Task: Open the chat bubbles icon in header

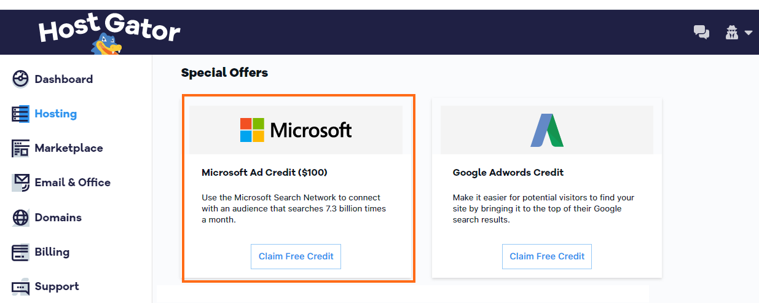Action: pos(701,33)
